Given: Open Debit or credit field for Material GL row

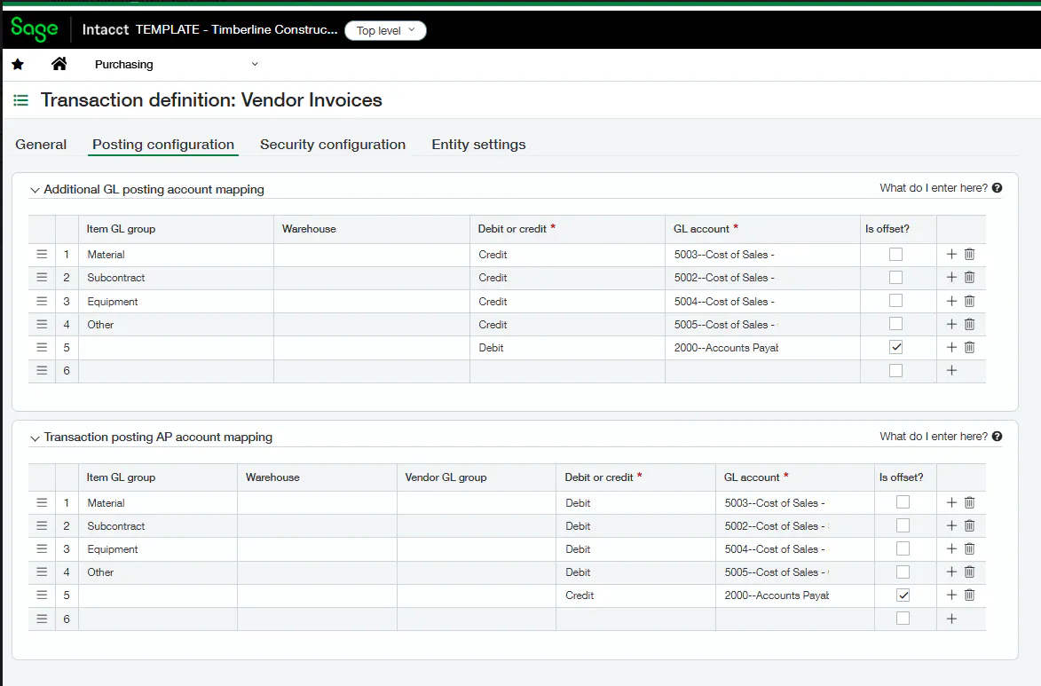Looking at the screenshot, I should point(567,255).
